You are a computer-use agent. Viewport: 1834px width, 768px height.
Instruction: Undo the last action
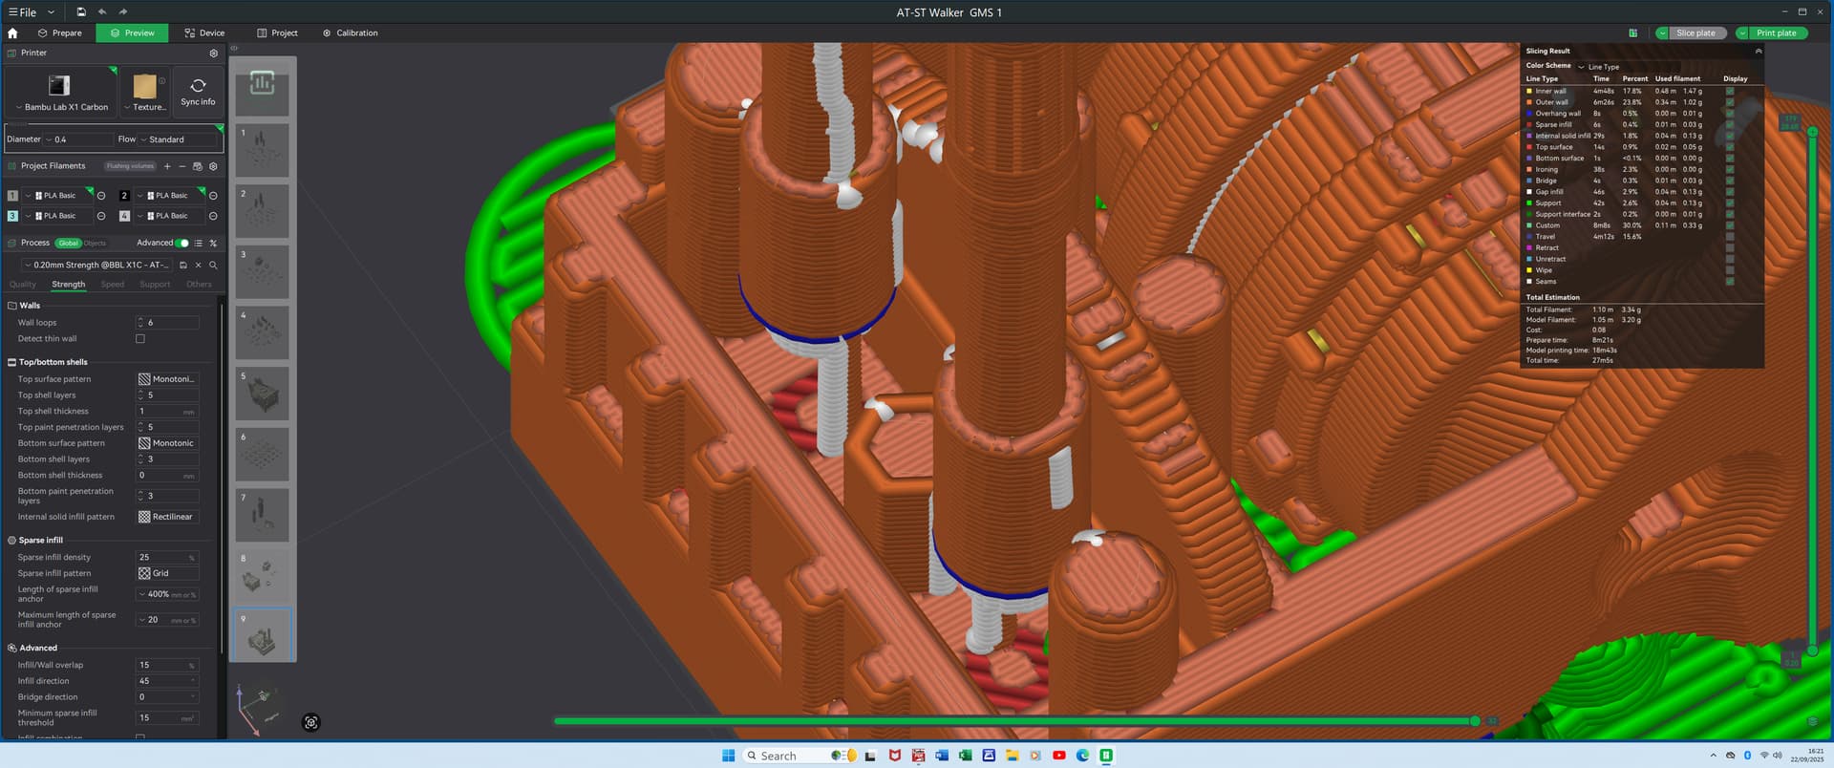pyautogui.click(x=102, y=12)
